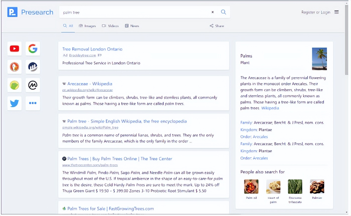Viewport: 351px width, 216px height.
Task: Click the flag icon next to ad URL
Action: (x=99, y=55)
